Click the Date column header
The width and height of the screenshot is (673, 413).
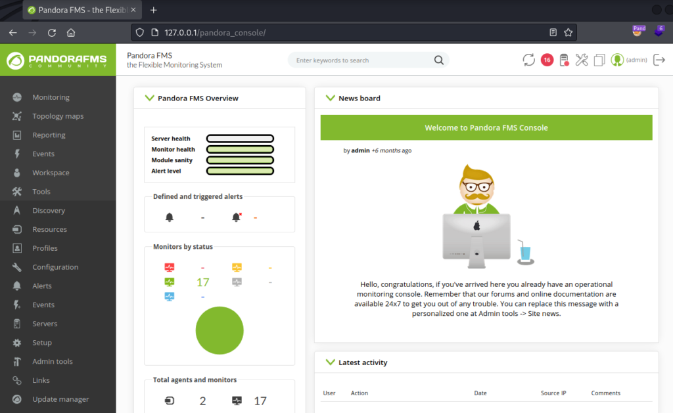[x=480, y=393]
